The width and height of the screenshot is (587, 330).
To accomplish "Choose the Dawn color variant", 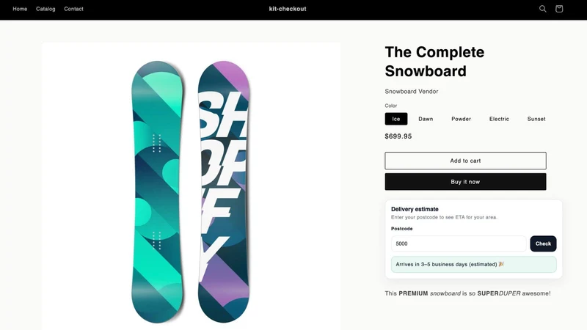I will point(426,119).
